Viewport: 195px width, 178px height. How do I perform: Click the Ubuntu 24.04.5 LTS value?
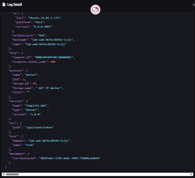point(44,18)
